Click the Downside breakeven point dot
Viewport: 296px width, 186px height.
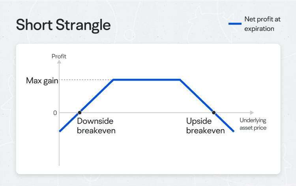tap(80, 113)
